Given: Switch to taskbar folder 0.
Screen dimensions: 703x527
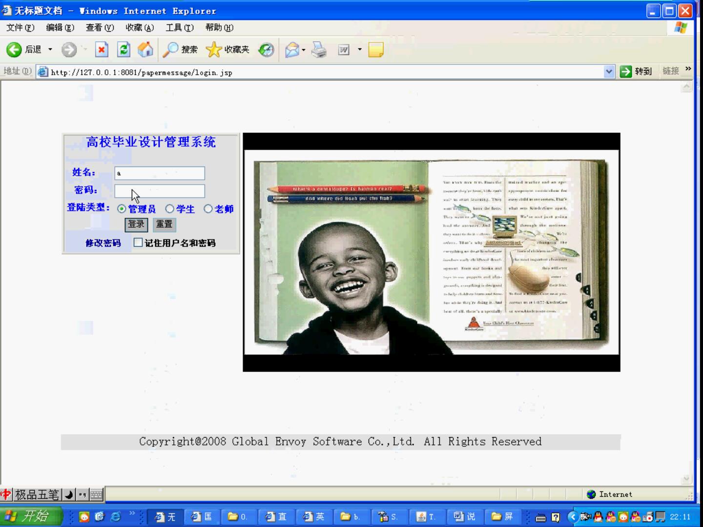Looking at the screenshot, I should point(238,517).
